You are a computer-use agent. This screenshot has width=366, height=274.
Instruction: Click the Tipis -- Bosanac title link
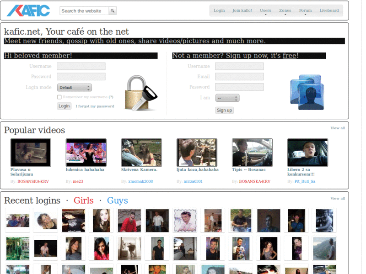pyautogui.click(x=249, y=169)
